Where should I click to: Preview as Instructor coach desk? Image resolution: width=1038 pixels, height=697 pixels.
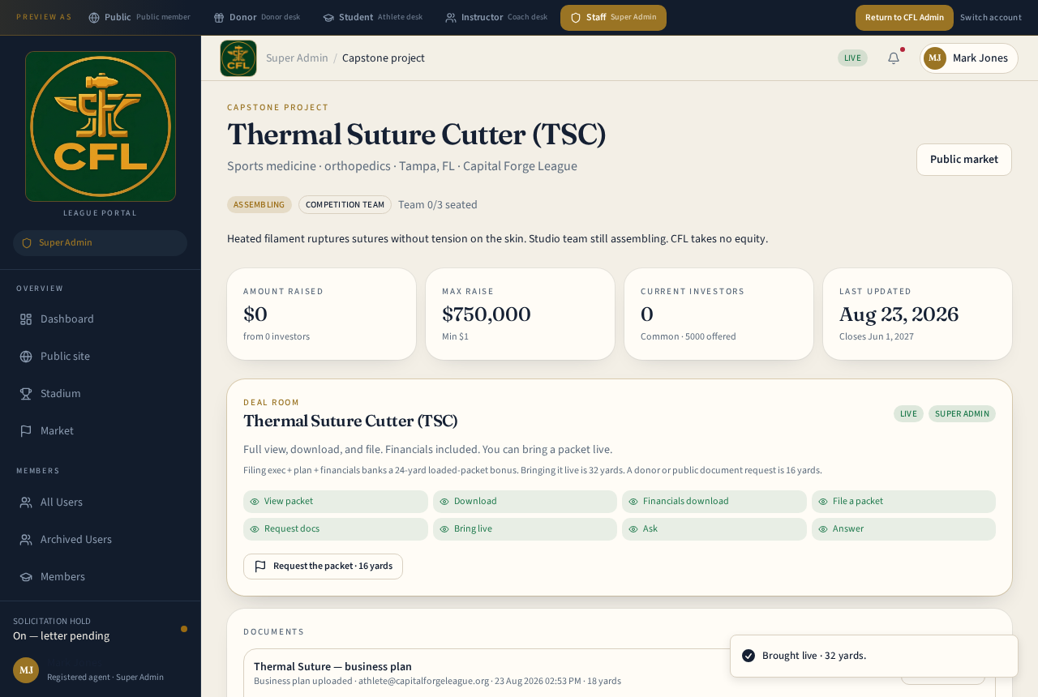coord(496,18)
